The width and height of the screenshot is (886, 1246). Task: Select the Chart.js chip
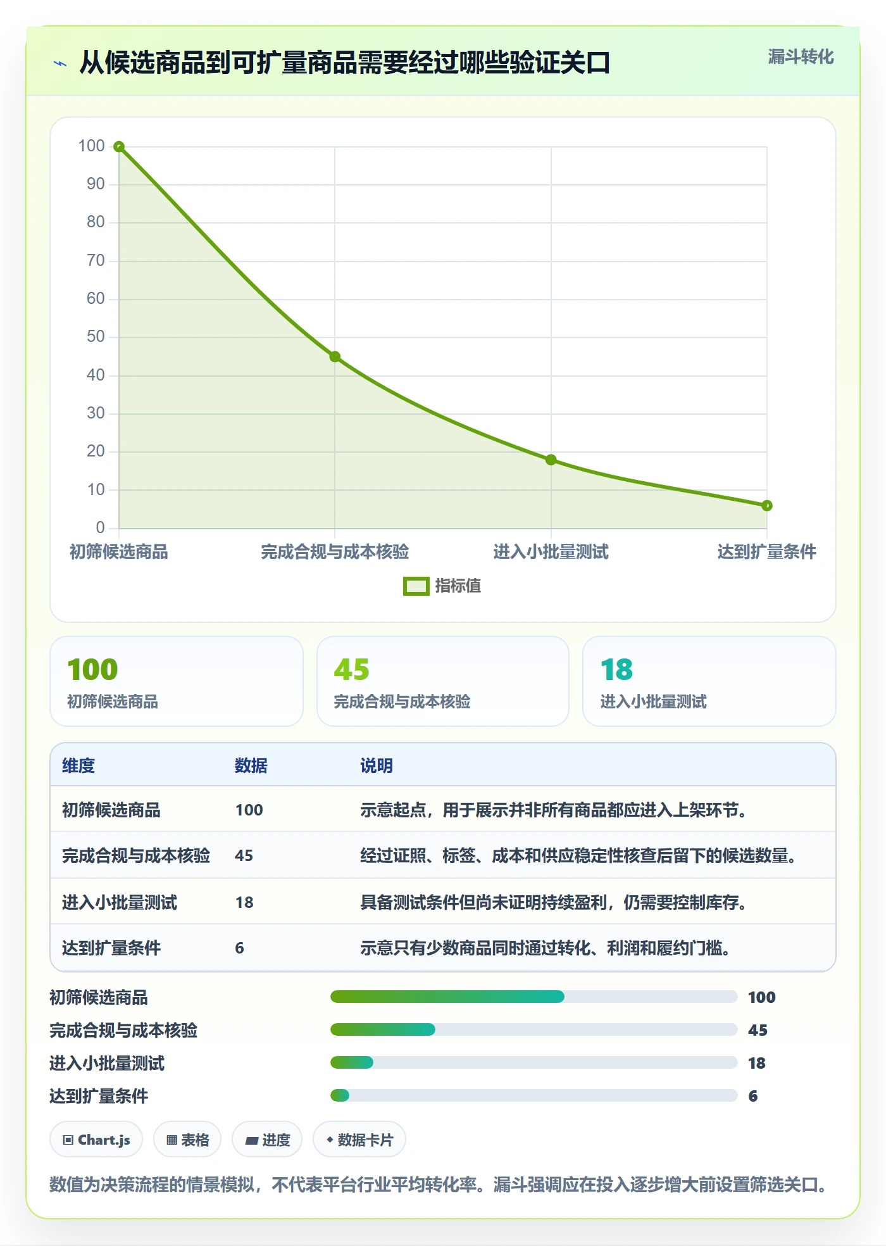96,1140
